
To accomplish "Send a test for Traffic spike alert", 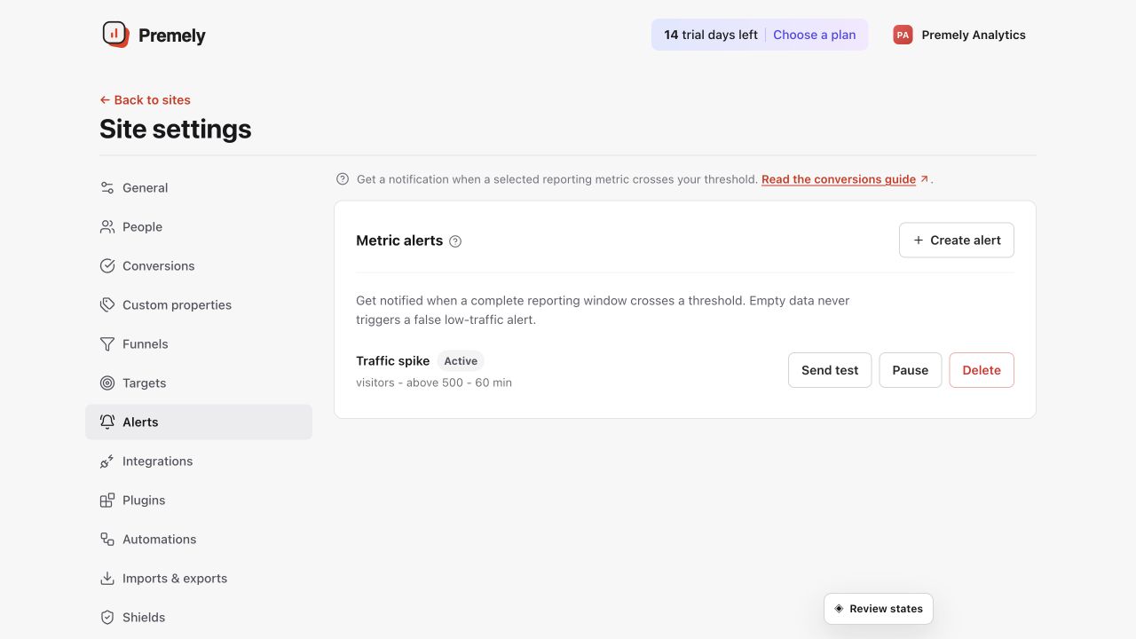I will 830,370.
